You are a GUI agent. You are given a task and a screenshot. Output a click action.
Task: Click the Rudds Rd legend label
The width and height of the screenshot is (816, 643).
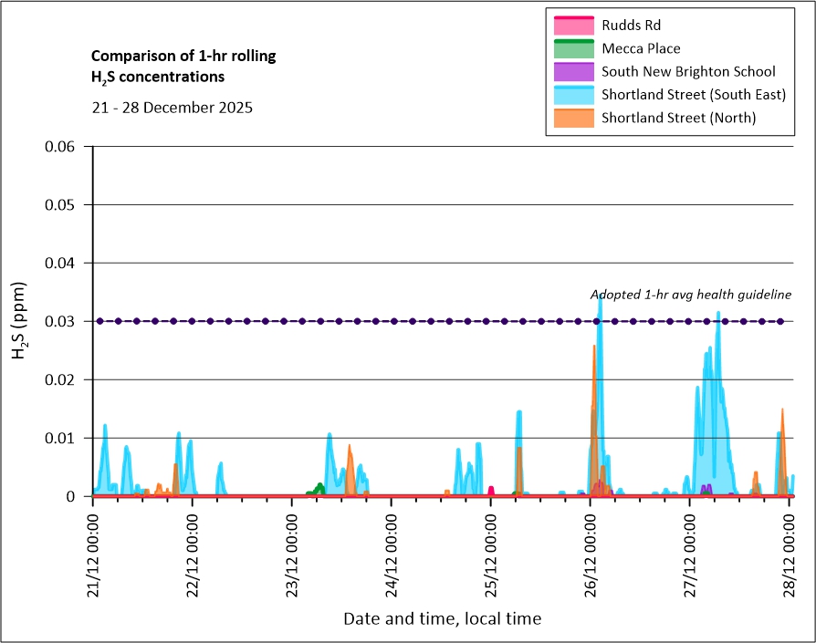[x=630, y=26]
